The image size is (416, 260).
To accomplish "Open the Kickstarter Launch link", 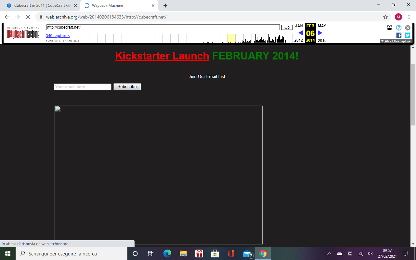I will (x=162, y=56).
